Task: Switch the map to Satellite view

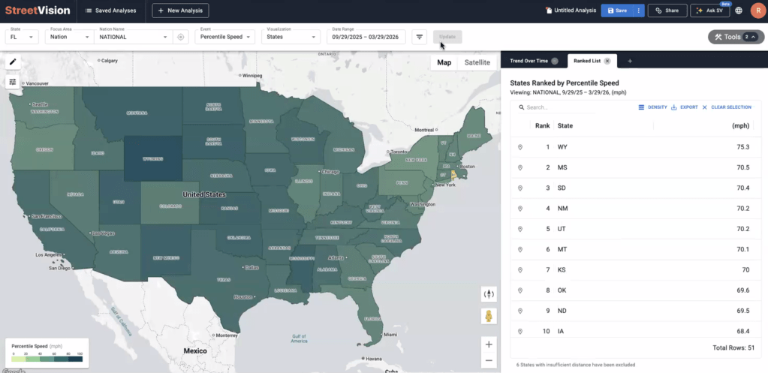Action: pyautogui.click(x=477, y=62)
